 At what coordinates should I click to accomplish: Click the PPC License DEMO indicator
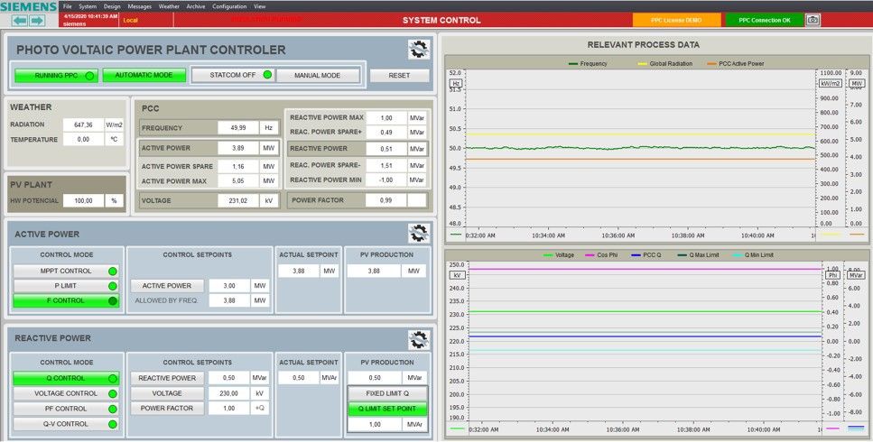(676, 20)
